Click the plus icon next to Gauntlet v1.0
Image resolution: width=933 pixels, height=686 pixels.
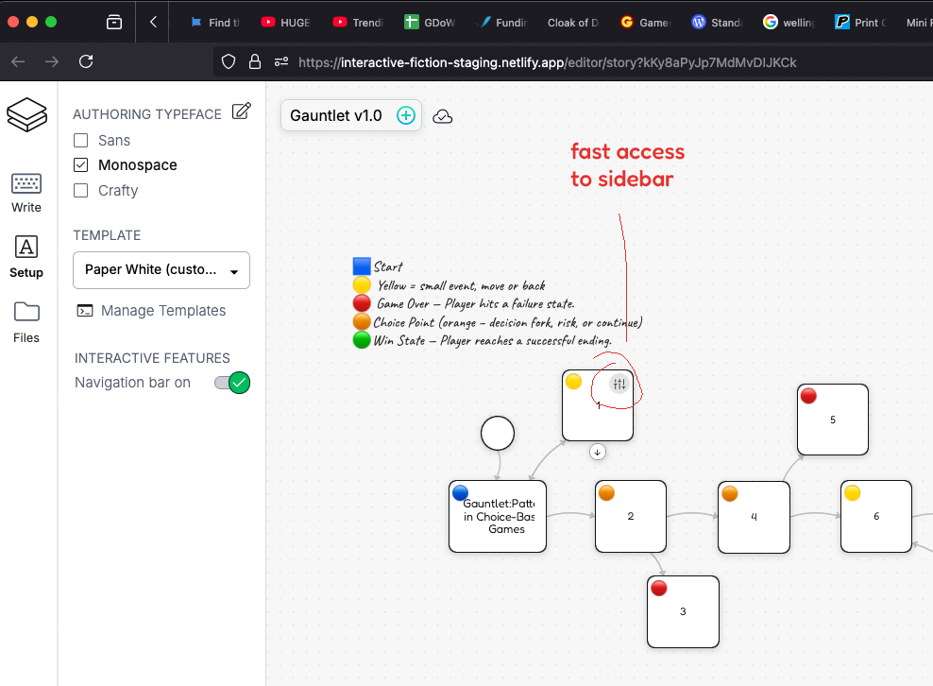[406, 115]
